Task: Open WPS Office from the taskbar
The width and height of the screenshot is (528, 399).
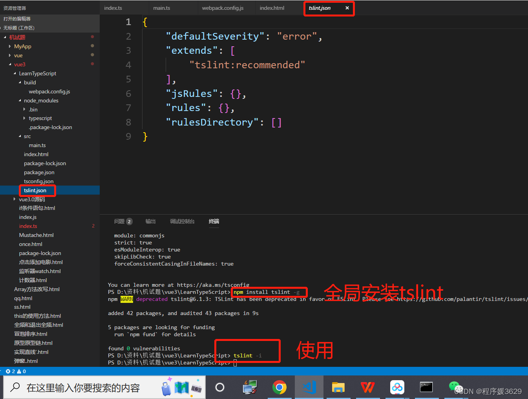Action: [x=367, y=387]
